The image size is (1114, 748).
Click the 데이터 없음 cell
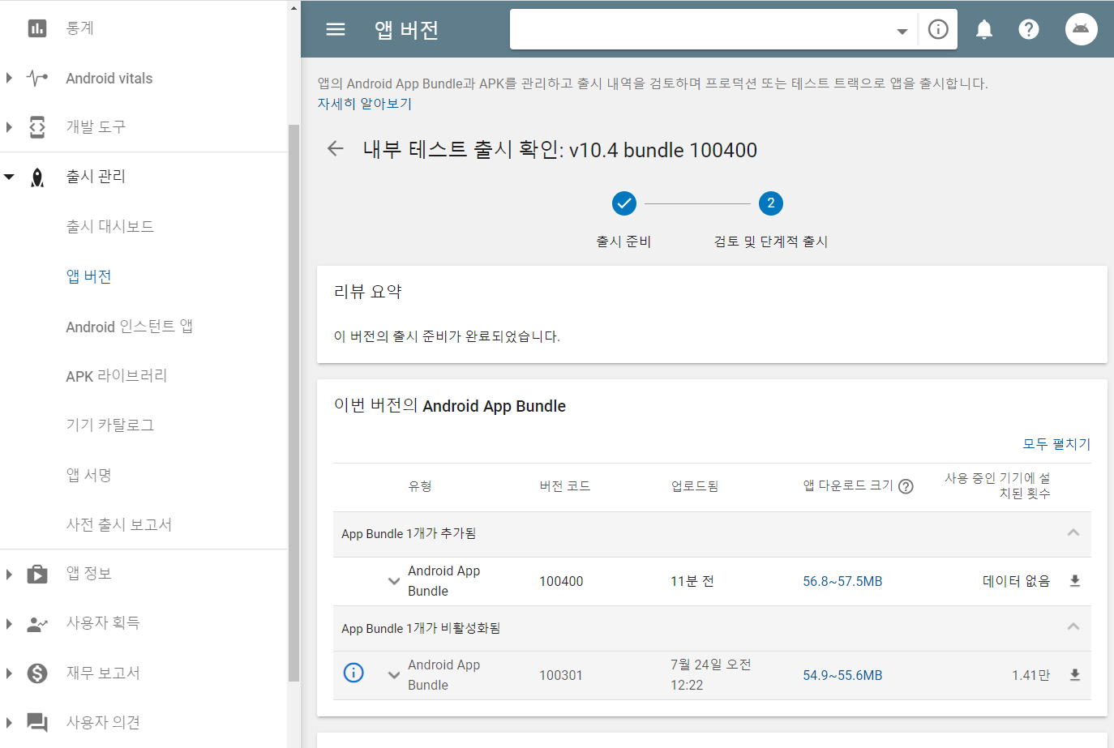click(1016, 581)
